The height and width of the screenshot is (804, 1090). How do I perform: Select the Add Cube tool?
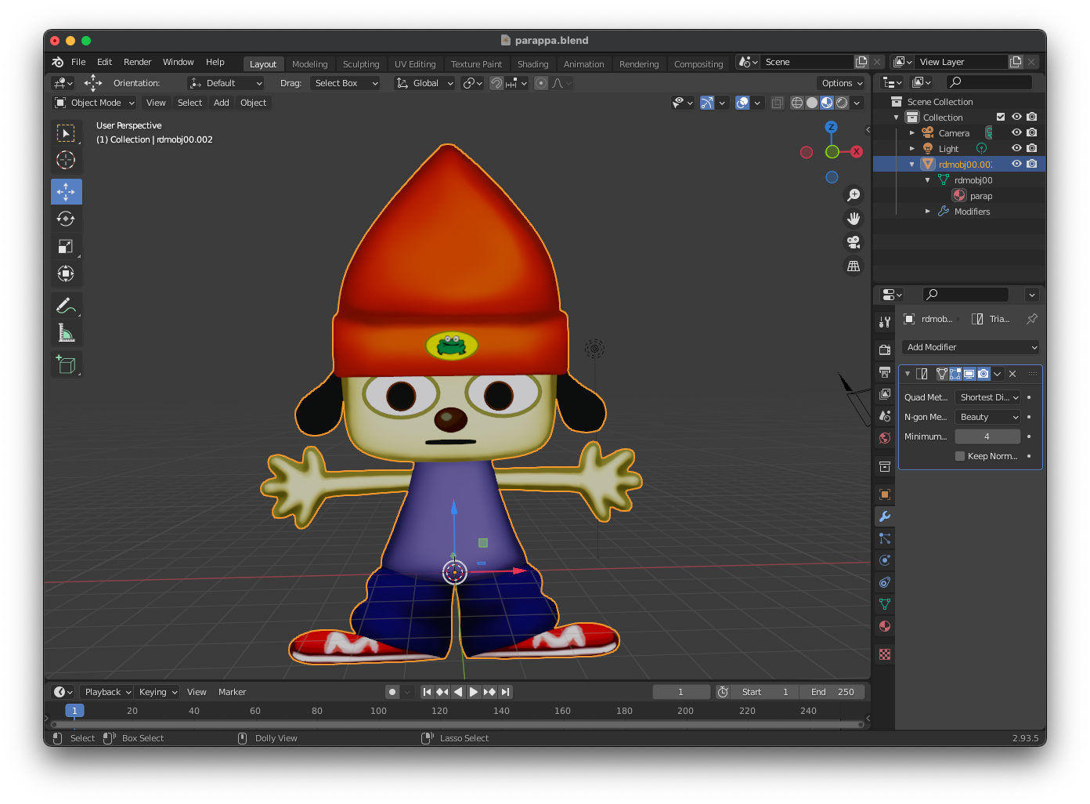tap(66, 364)
